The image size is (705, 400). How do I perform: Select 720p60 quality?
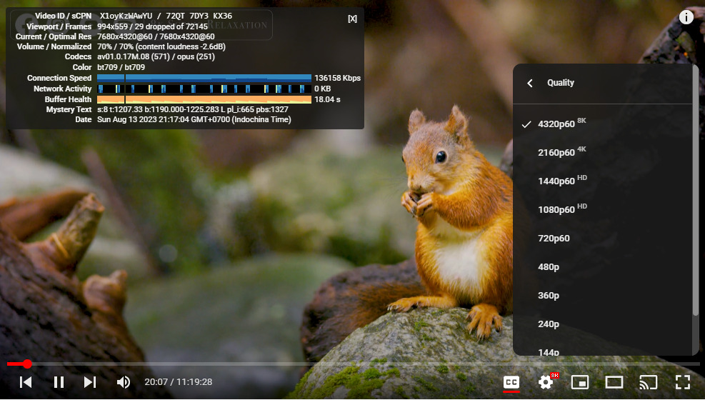(x=604, y=238)
